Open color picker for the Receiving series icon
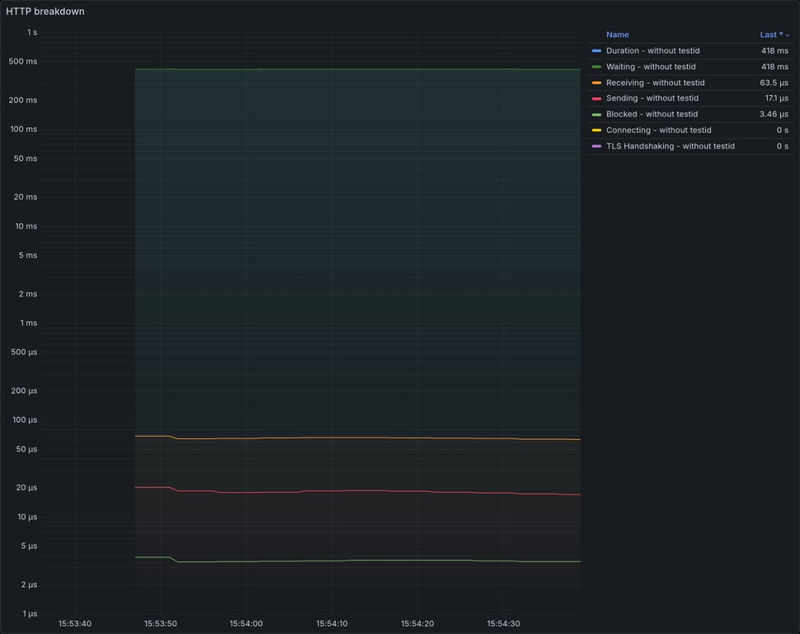 tap(595, 82)
